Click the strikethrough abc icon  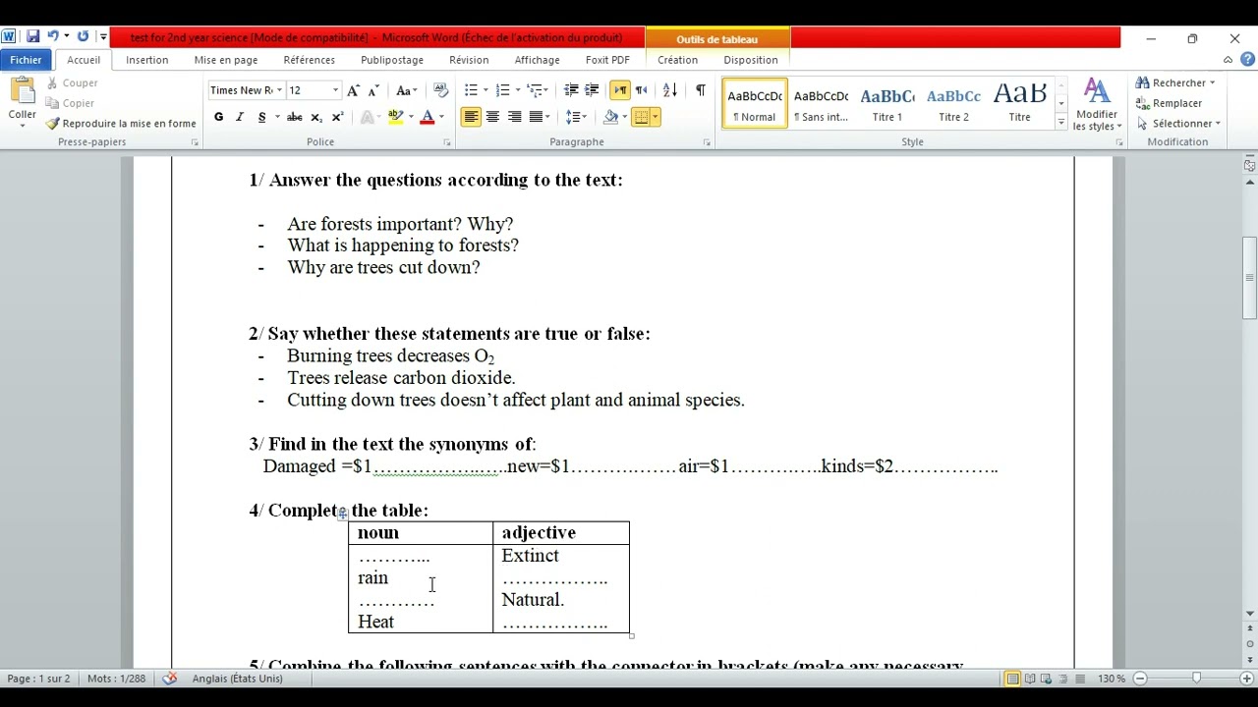(x=294, y=117)
